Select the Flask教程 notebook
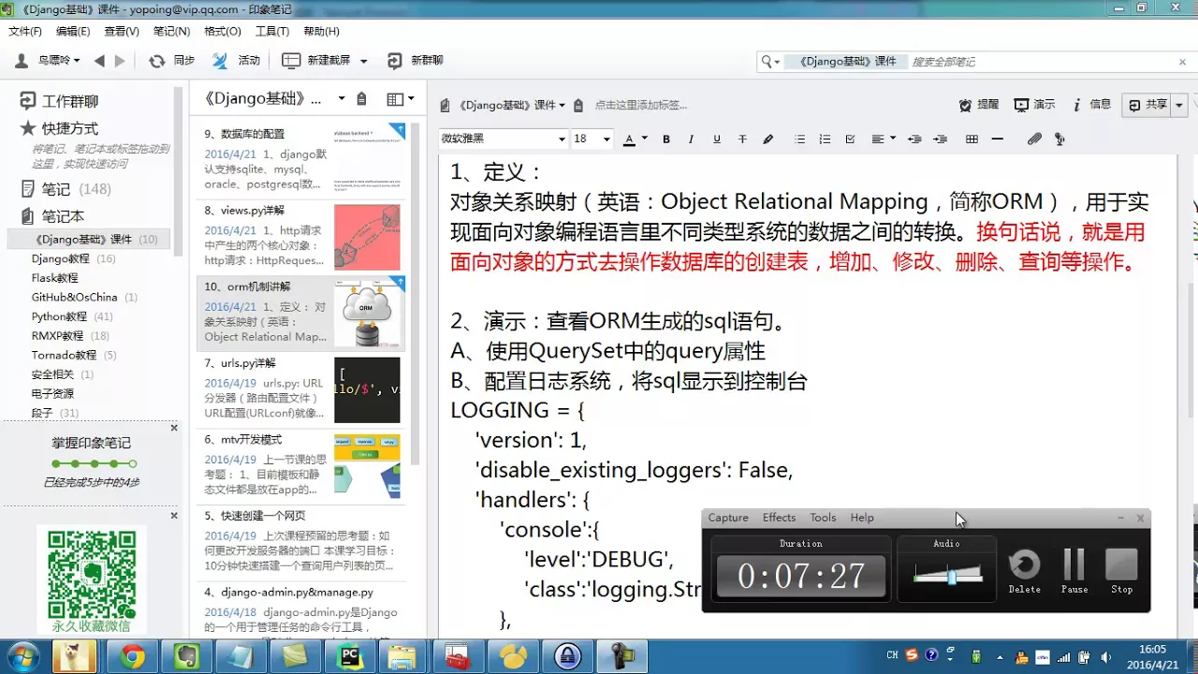 tap(55, 278)
